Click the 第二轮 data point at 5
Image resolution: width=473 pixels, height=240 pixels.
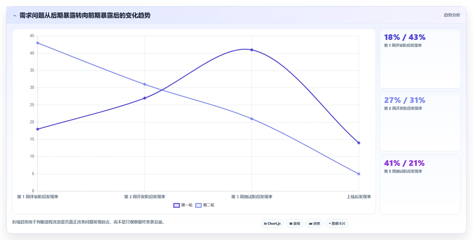(359, 174)
